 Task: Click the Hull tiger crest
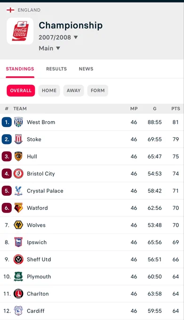[18, 156]
